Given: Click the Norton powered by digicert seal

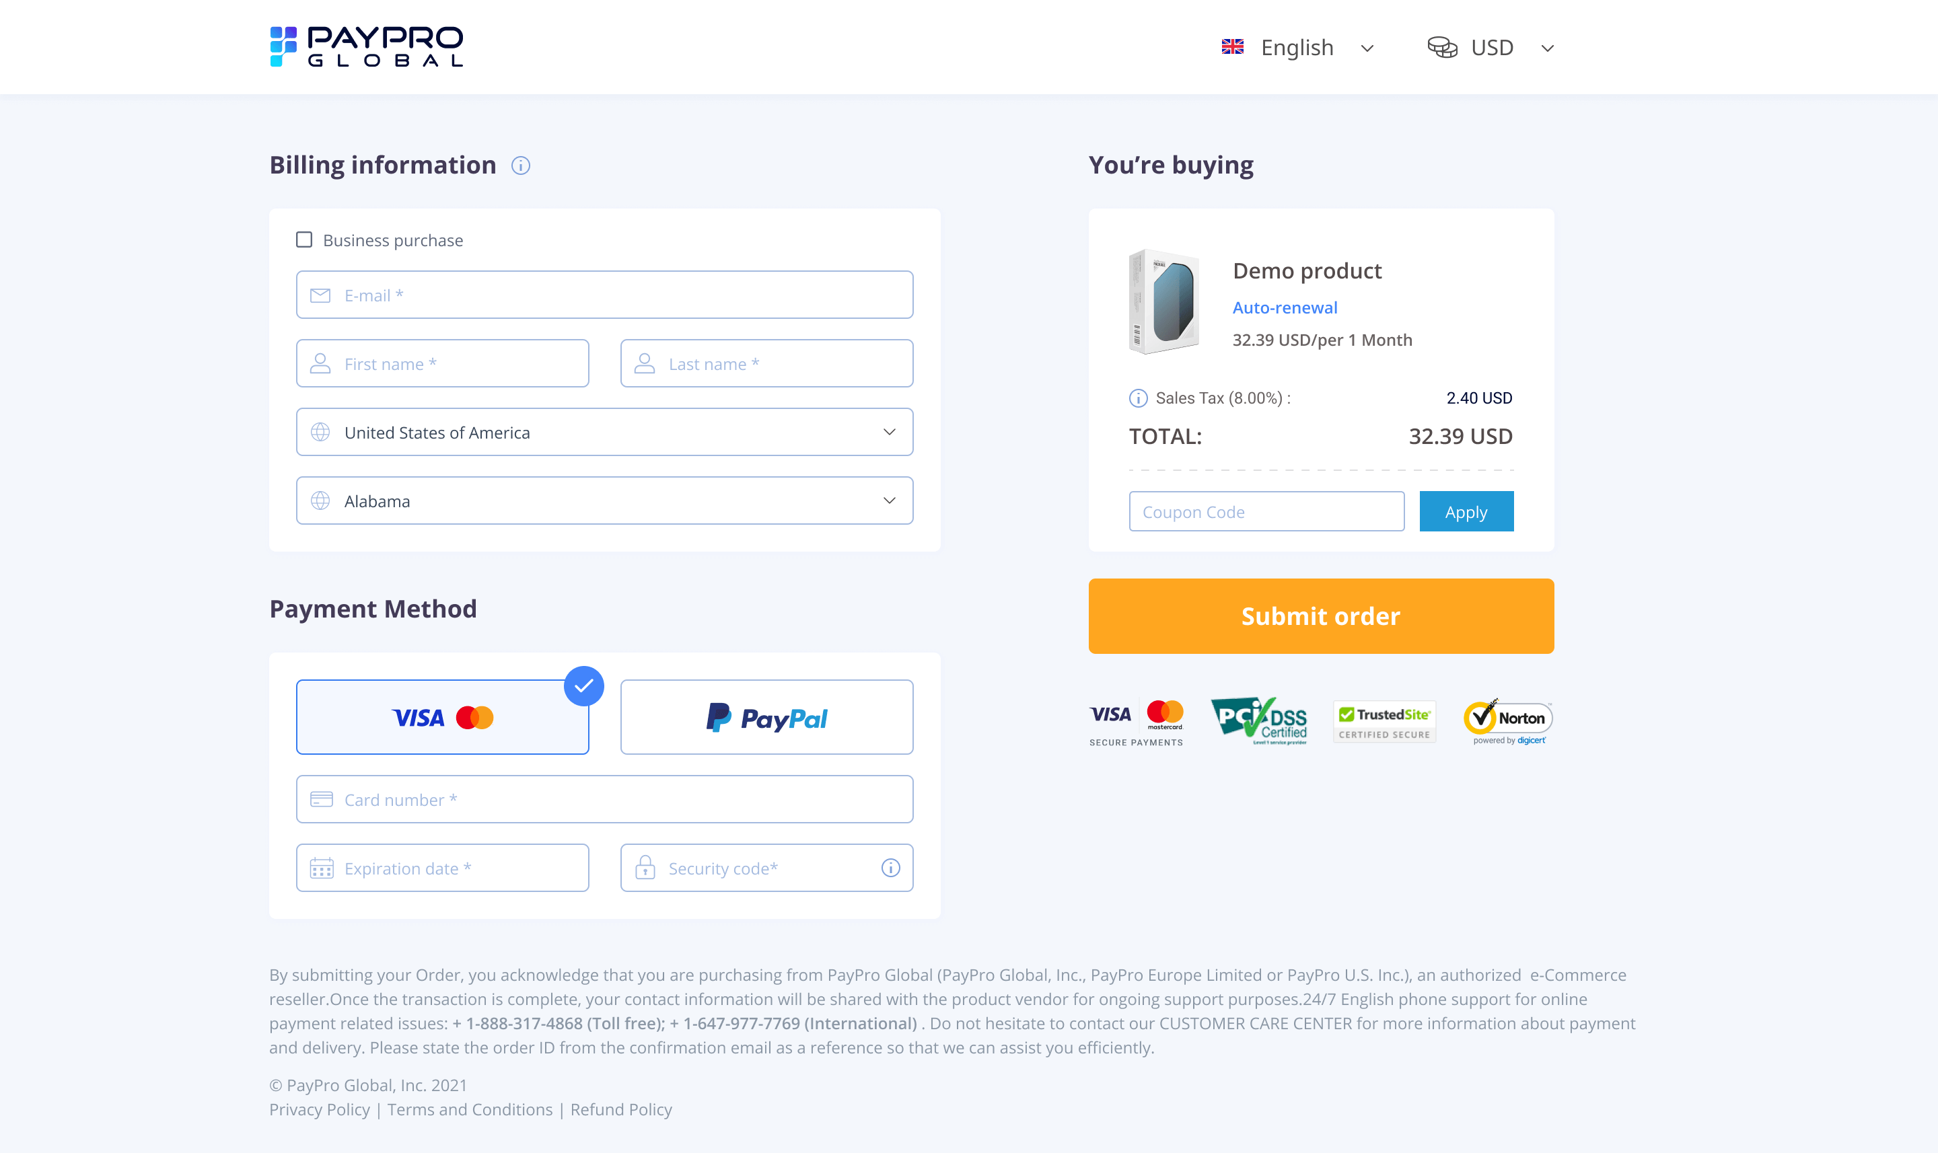Looking at the screenshot, I should click(x=1507, y=721).
